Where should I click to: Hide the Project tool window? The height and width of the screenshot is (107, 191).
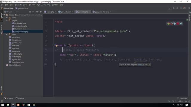pos(41,12)
